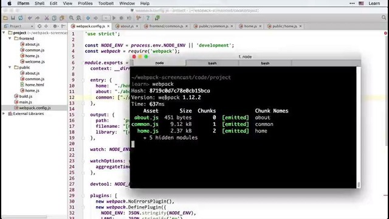This screenshot has width=389, height=219.
Task: Select build.js in project tree
Action: point(23,96)
